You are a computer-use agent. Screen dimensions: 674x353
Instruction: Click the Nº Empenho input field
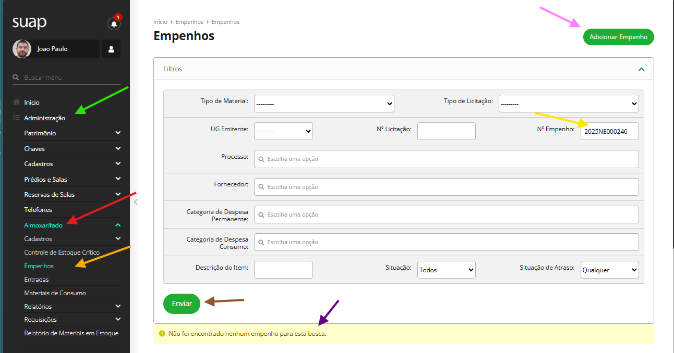coord(609,132)
